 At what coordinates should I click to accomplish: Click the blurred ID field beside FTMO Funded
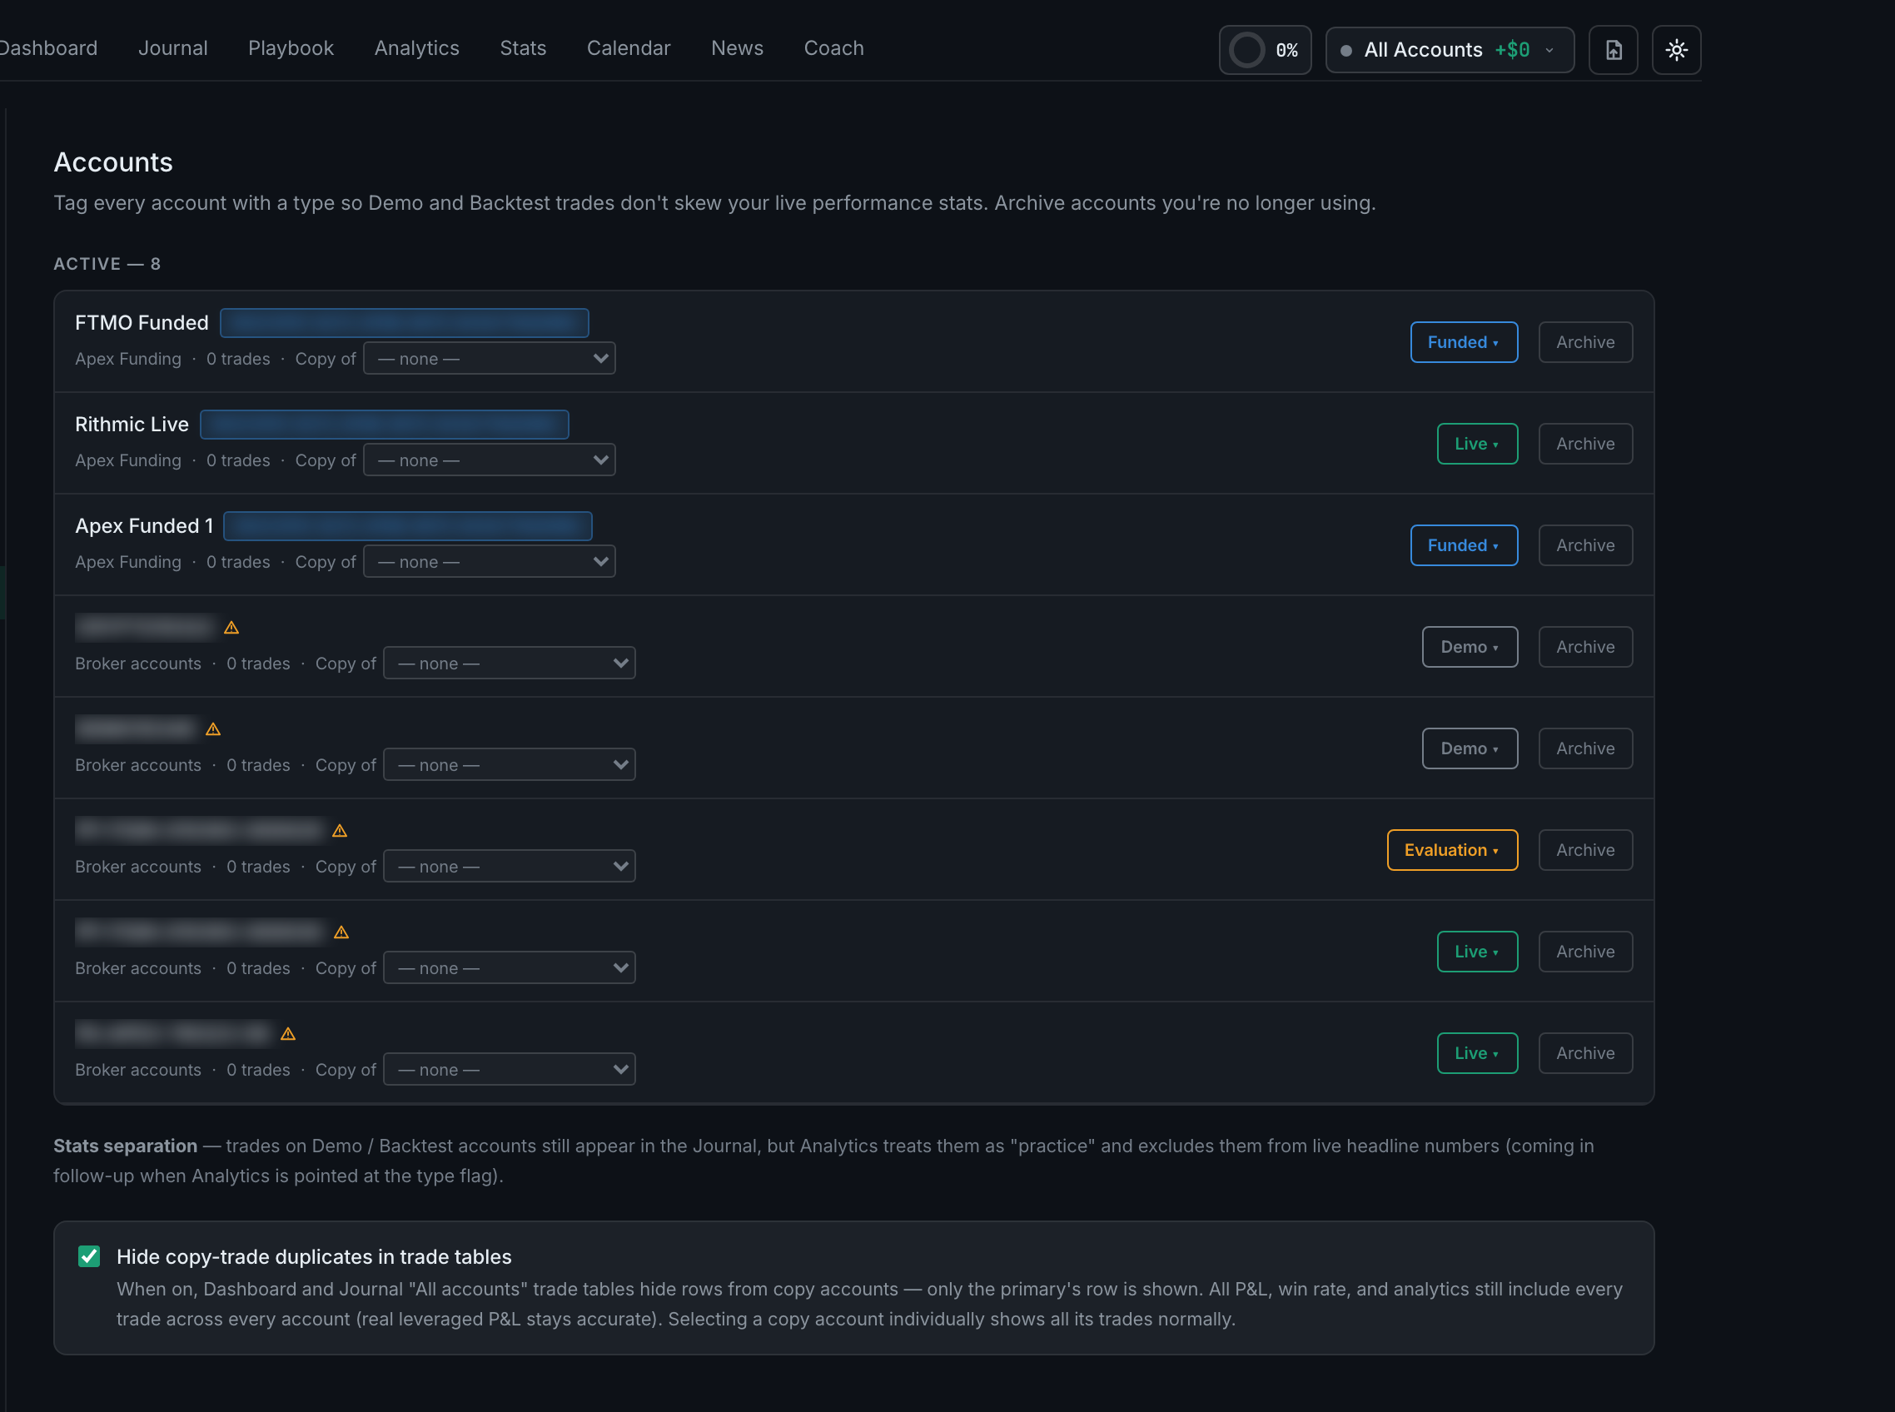tap(405, 323)
